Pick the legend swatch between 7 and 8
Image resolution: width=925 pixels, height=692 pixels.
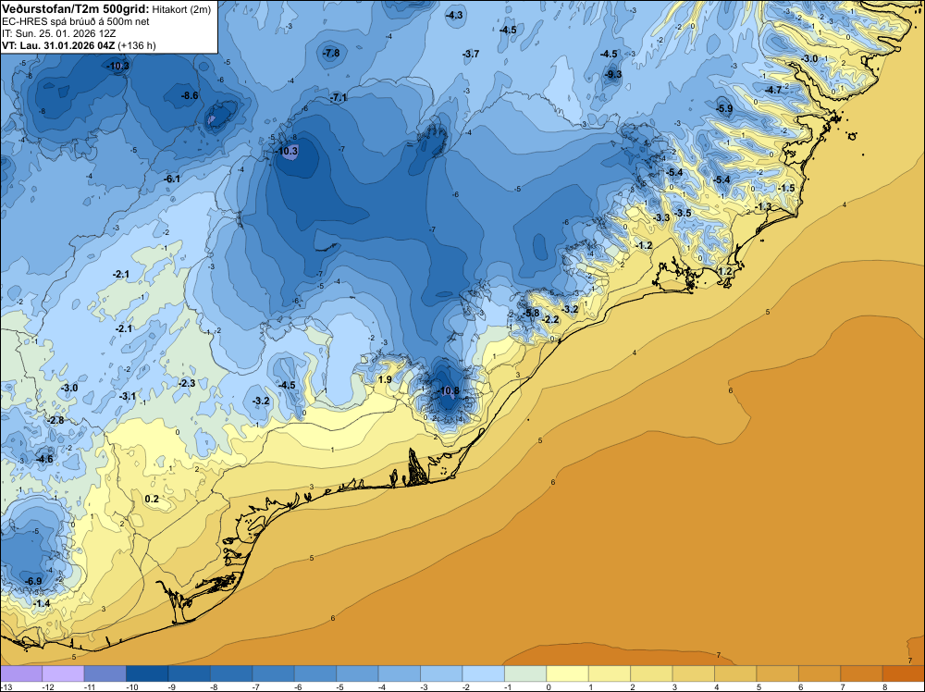click(861, 673)
